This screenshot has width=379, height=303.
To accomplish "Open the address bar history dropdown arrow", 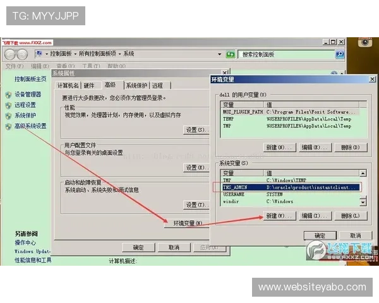I will 219,54.
